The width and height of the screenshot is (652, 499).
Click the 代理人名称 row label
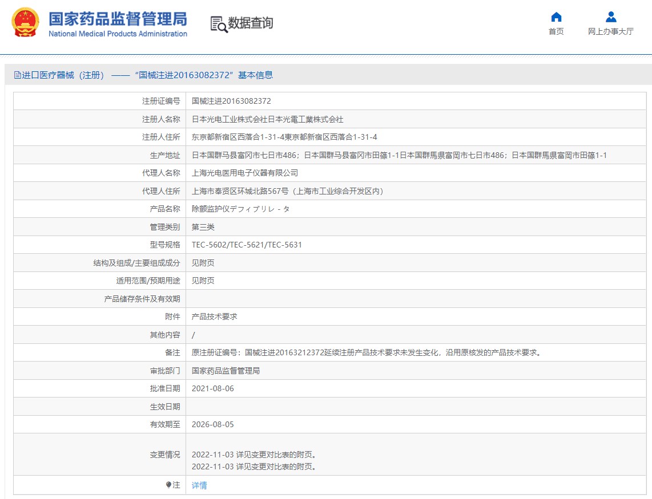tap(162, 173)
